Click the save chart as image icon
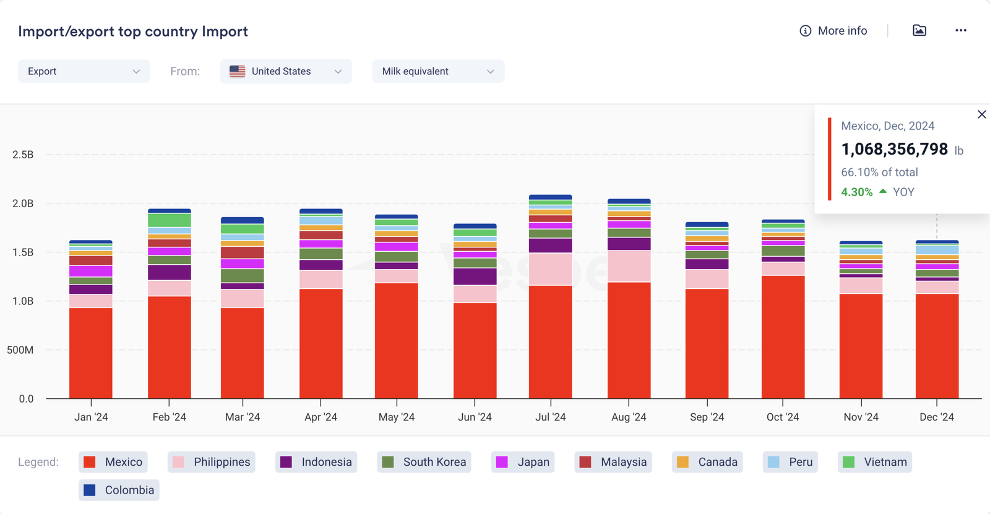Image resolution: width=990 pixels, height=514 pixels. [919, 31]
